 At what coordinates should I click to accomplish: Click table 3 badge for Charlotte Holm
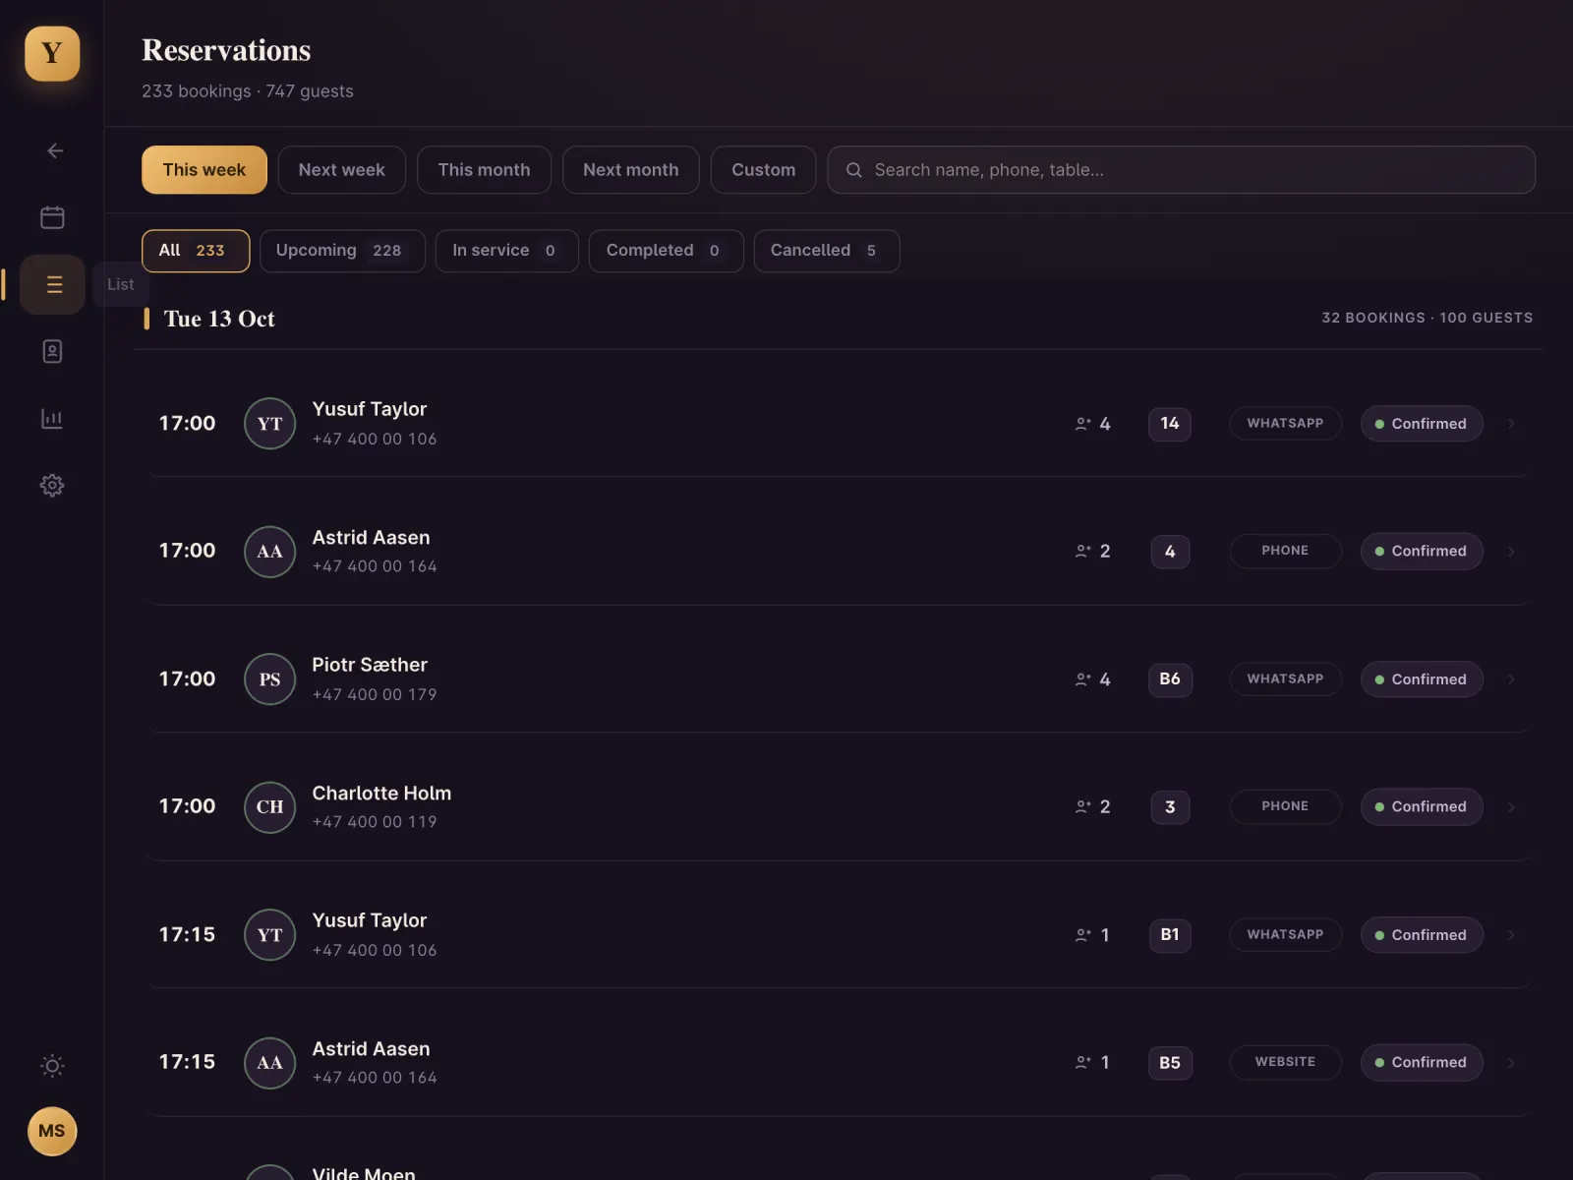(x=1170, y=807)
